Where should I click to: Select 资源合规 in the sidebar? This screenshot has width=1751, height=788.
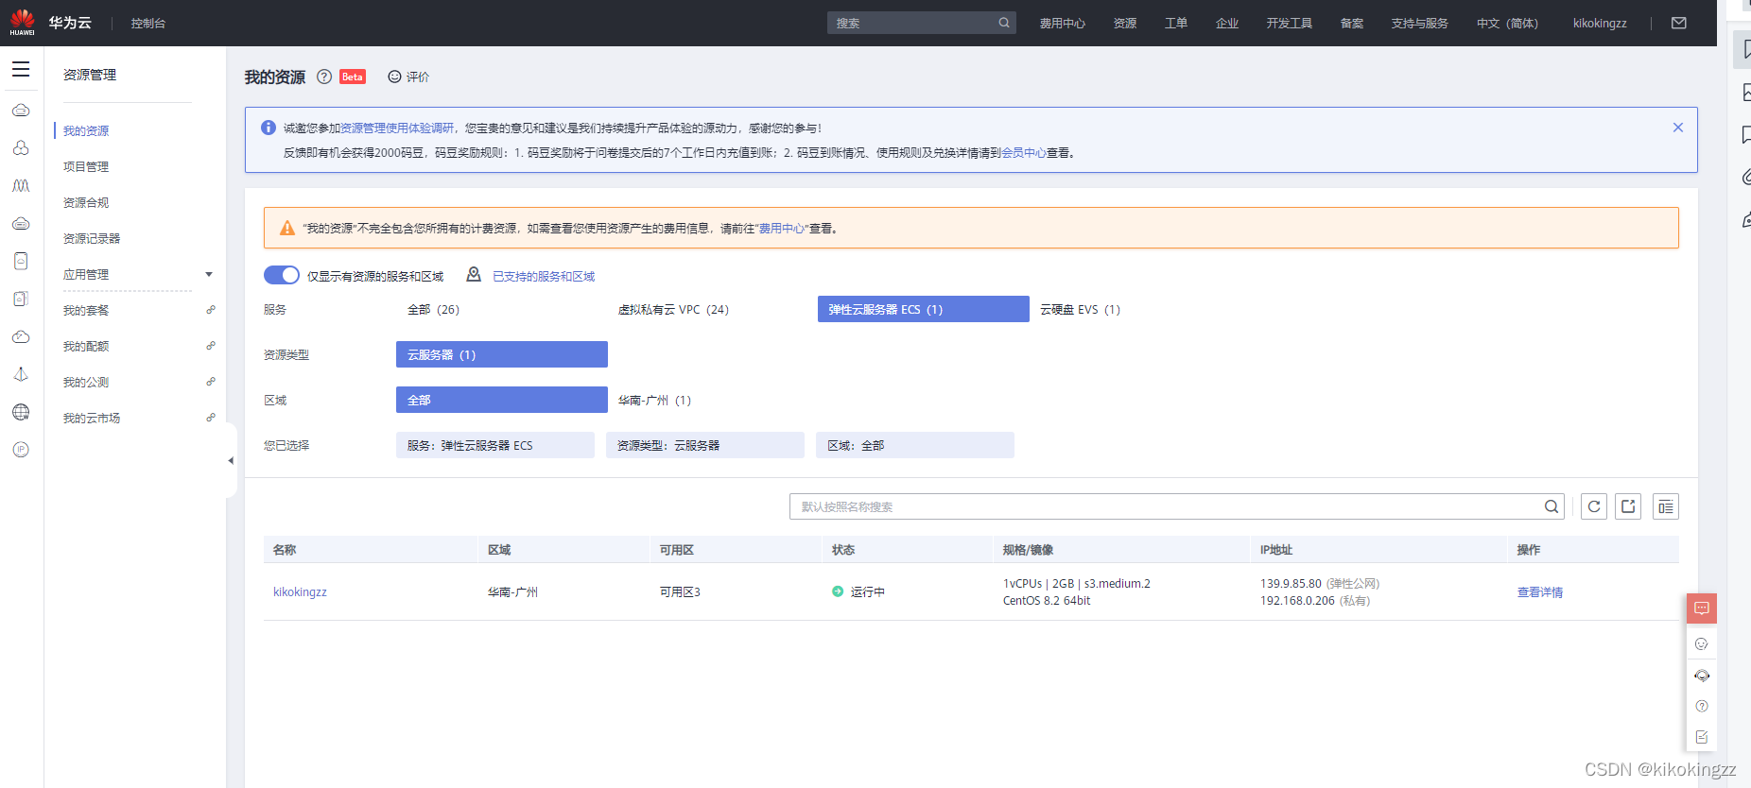(86, 202)
